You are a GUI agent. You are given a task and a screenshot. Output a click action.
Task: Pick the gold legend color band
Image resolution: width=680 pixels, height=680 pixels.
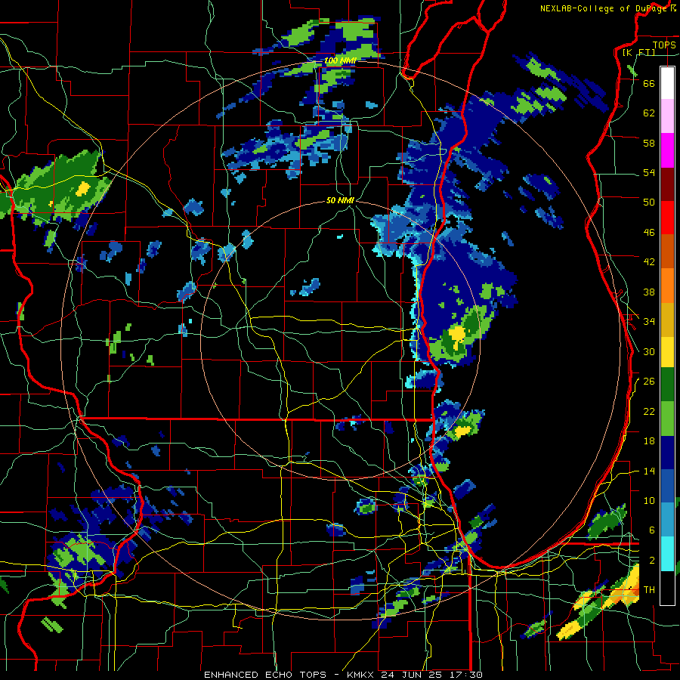(x=667, y=320)
